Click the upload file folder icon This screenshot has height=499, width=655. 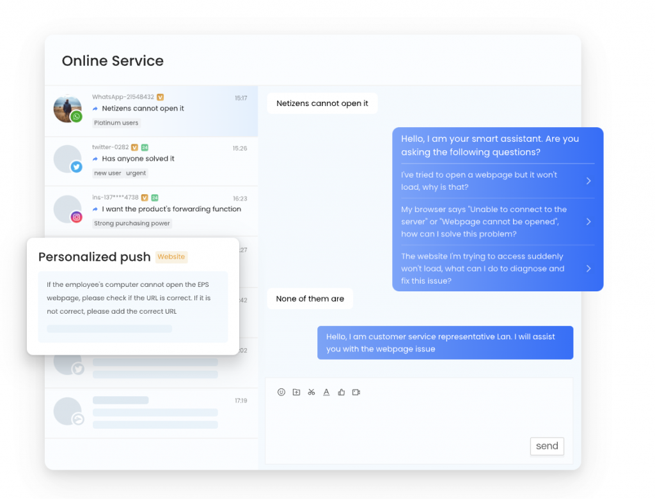(296, 392)
